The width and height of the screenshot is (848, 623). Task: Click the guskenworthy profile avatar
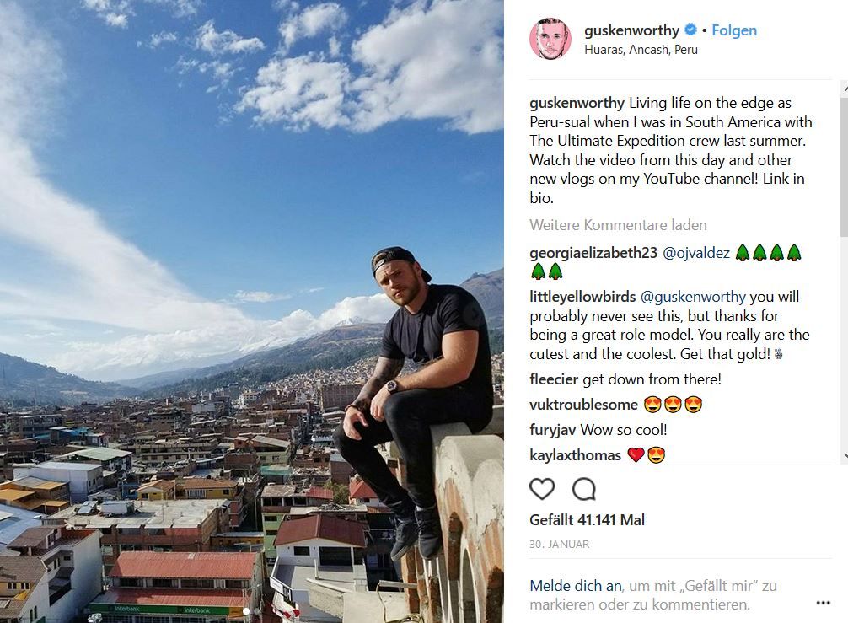click(550, 39)
